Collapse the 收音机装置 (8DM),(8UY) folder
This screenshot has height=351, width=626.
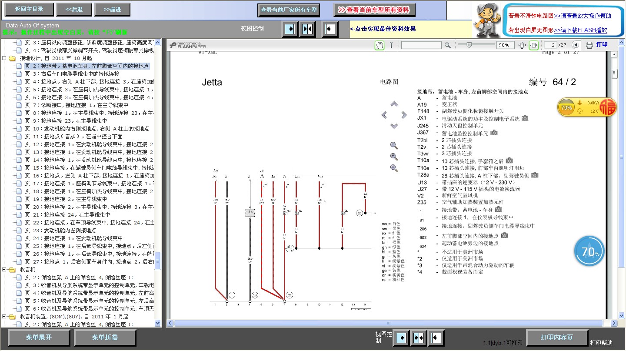(5, 317)
